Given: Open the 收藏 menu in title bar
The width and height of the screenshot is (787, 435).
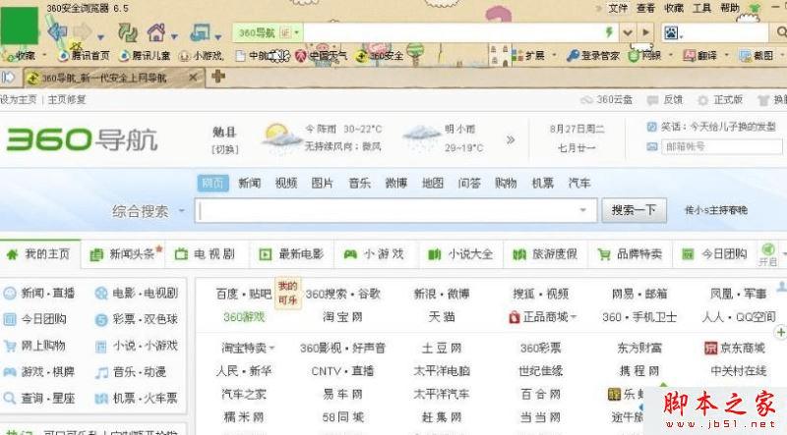Looking at the screenshot, I should coord(674,8).
